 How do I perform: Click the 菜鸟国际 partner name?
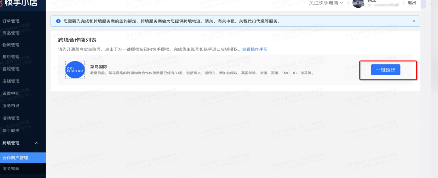click(99, 67)
